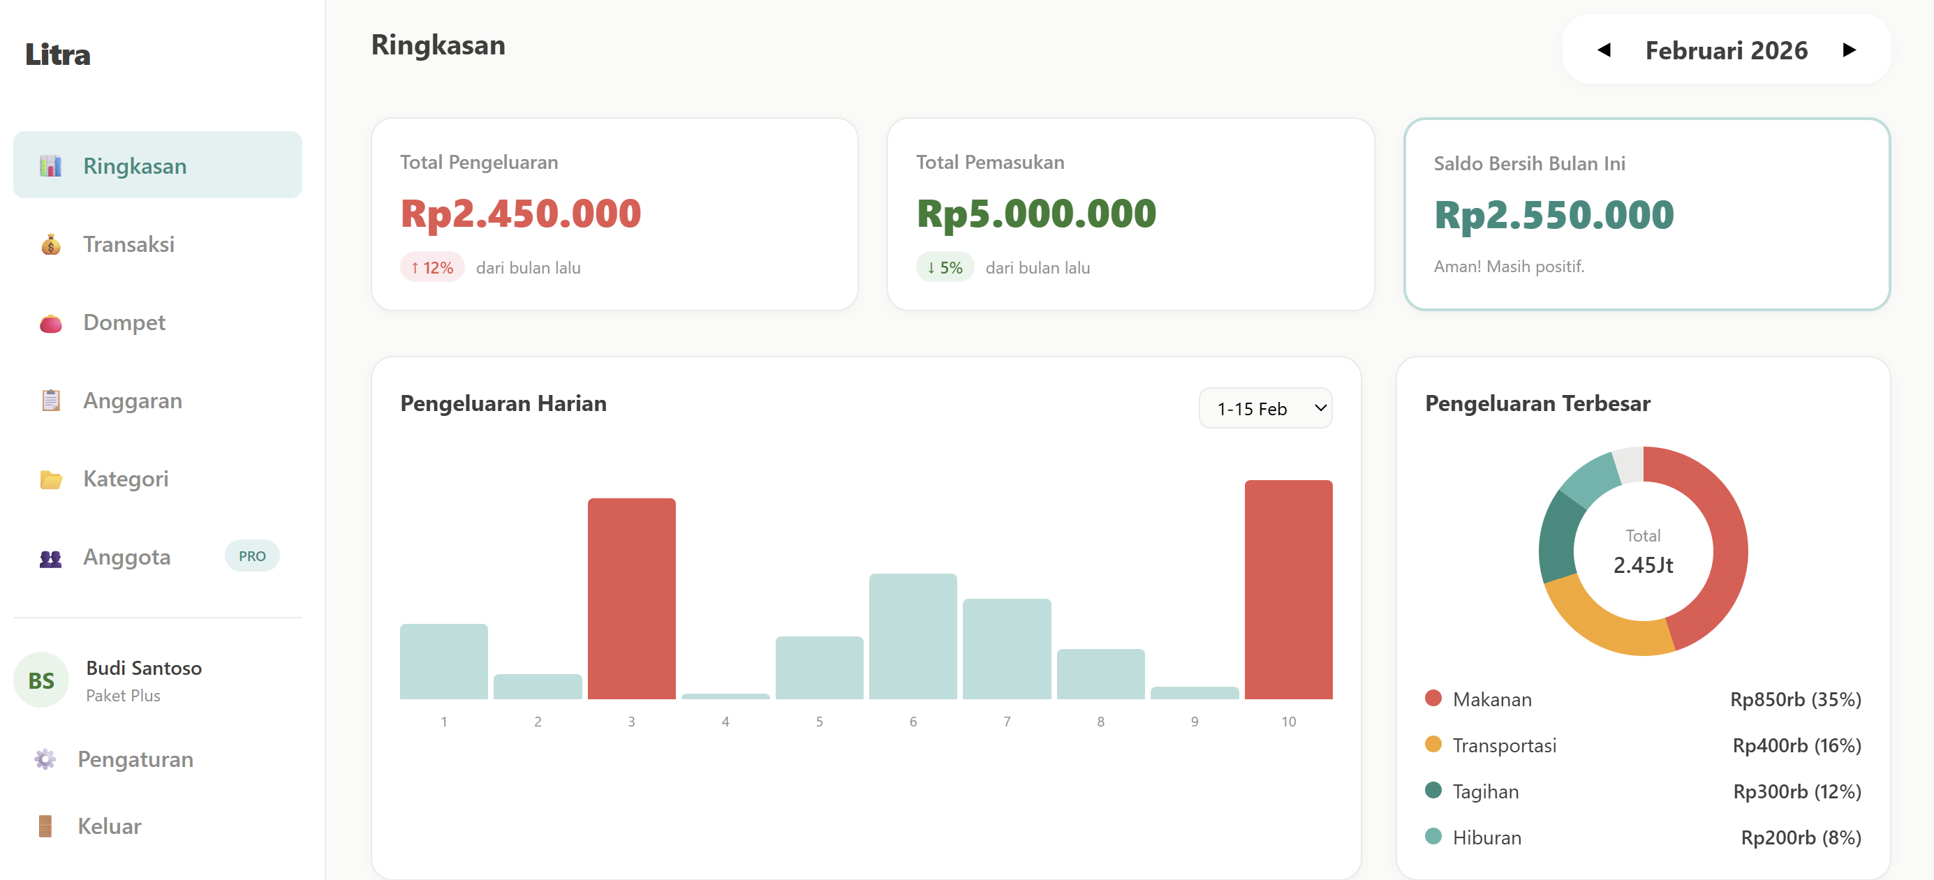Screen dimensions: 1934x880
Task: Click the Pengeluaran Terbesar heading
Action: (x=1537, y=403)
